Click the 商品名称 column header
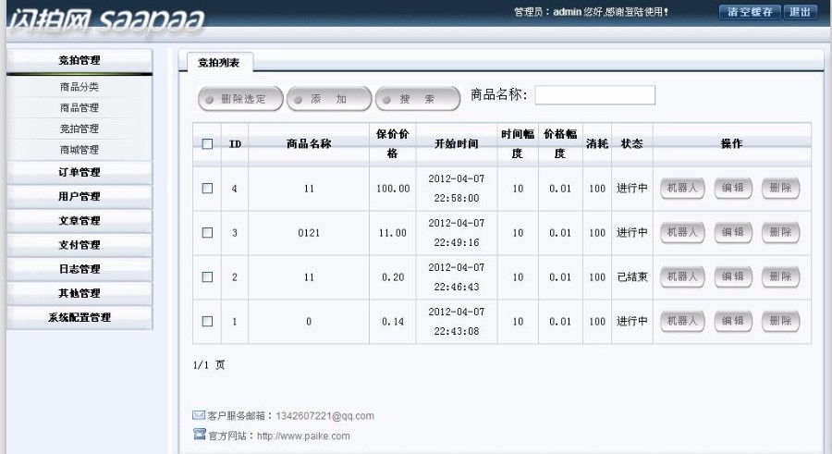This screenshot has width=832, height=454. point(309,144)
